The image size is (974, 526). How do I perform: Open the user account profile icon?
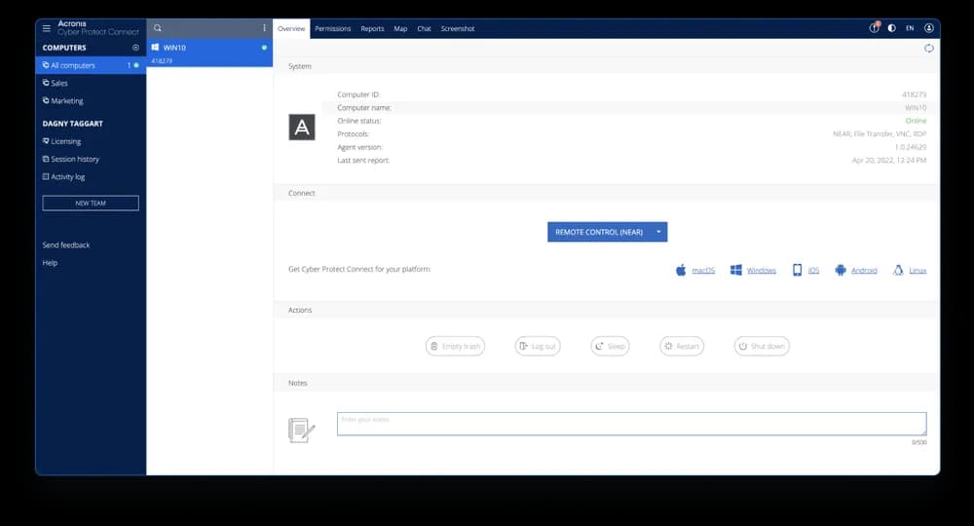click(929, 28)
